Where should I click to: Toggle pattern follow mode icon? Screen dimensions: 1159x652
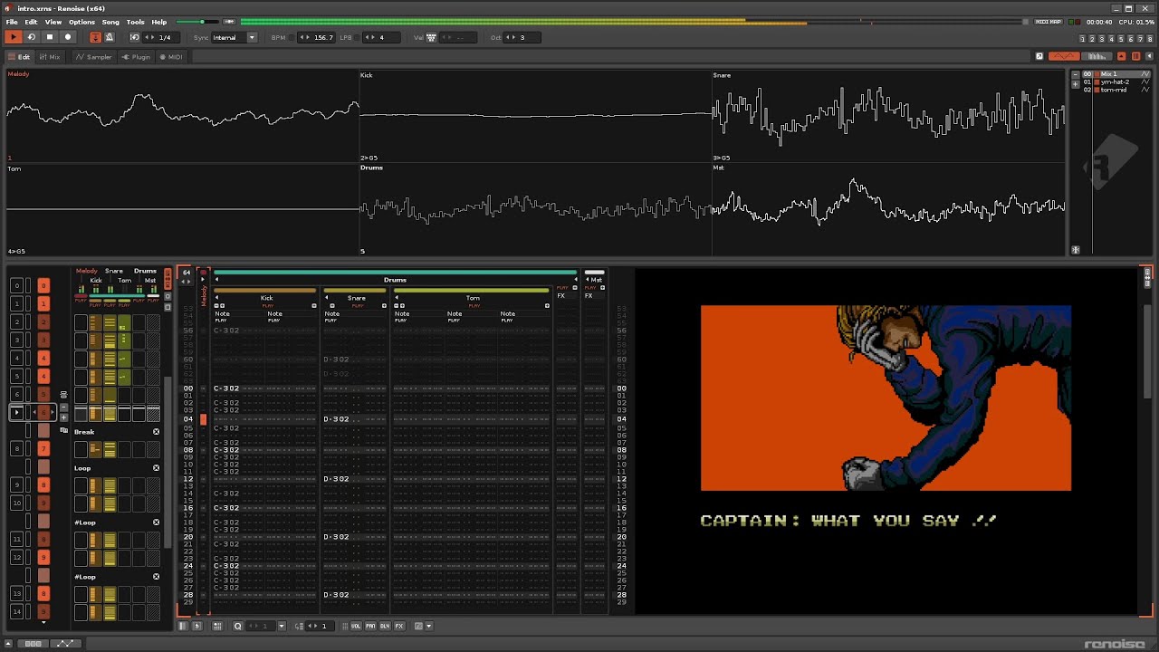[96, 37]
